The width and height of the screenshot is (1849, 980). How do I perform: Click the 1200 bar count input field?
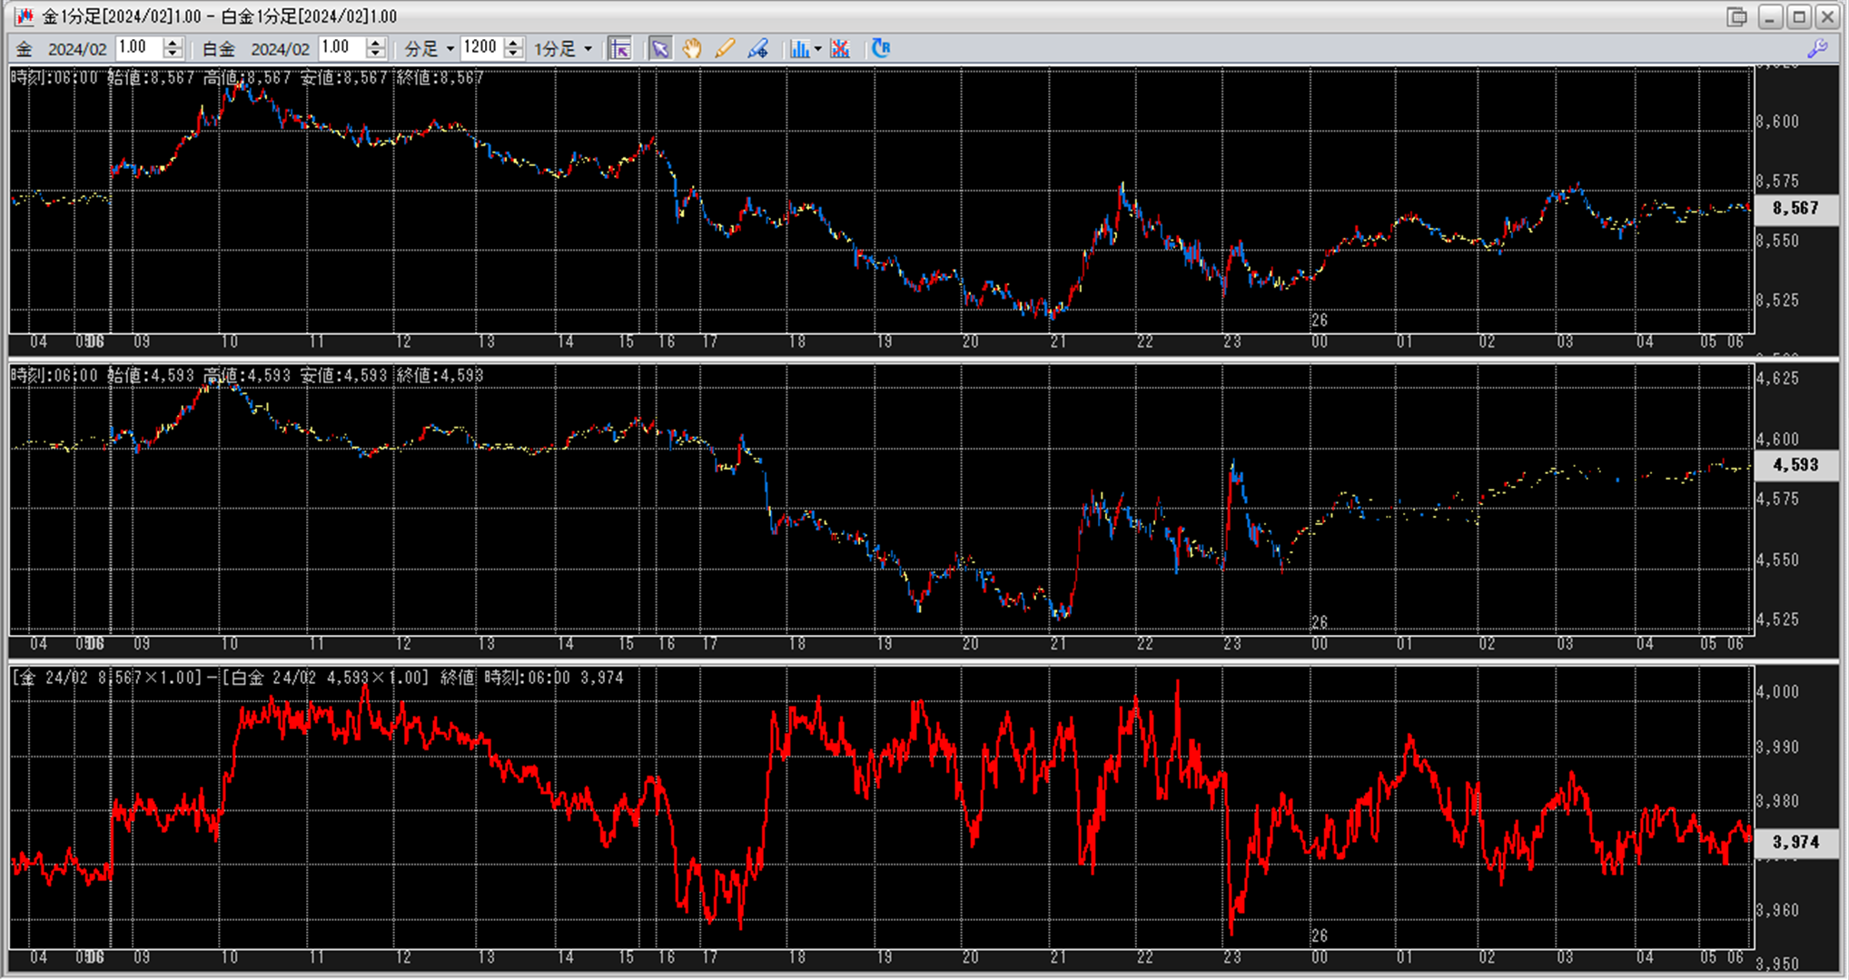click(x=481, y=48)
